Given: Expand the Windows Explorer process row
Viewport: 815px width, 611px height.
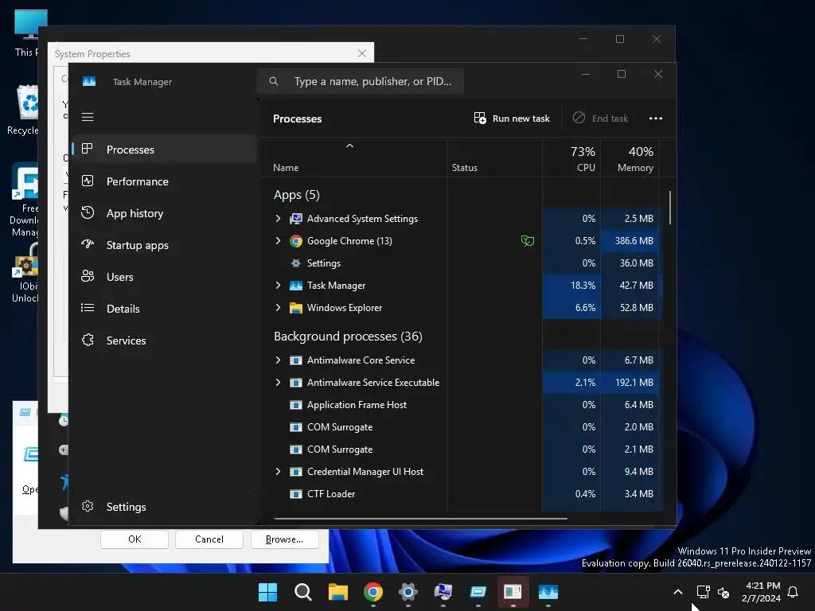Looking at the screenshot, I should pos(278,308).
